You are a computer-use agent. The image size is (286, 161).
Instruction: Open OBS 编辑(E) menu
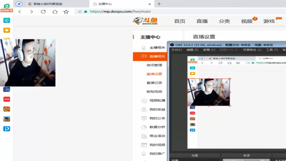point(192,50)
